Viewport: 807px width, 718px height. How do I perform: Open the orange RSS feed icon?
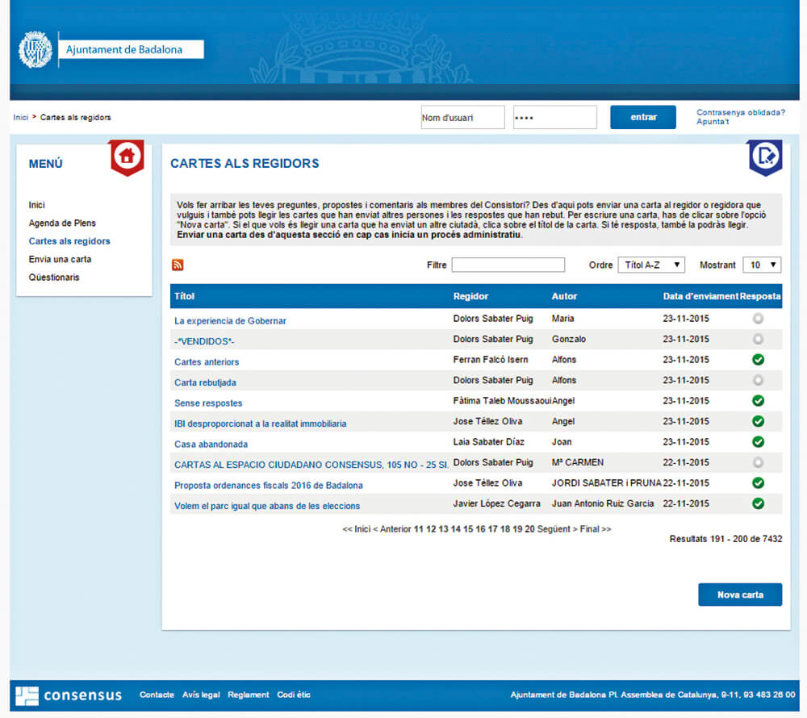(x=178, y=265)
